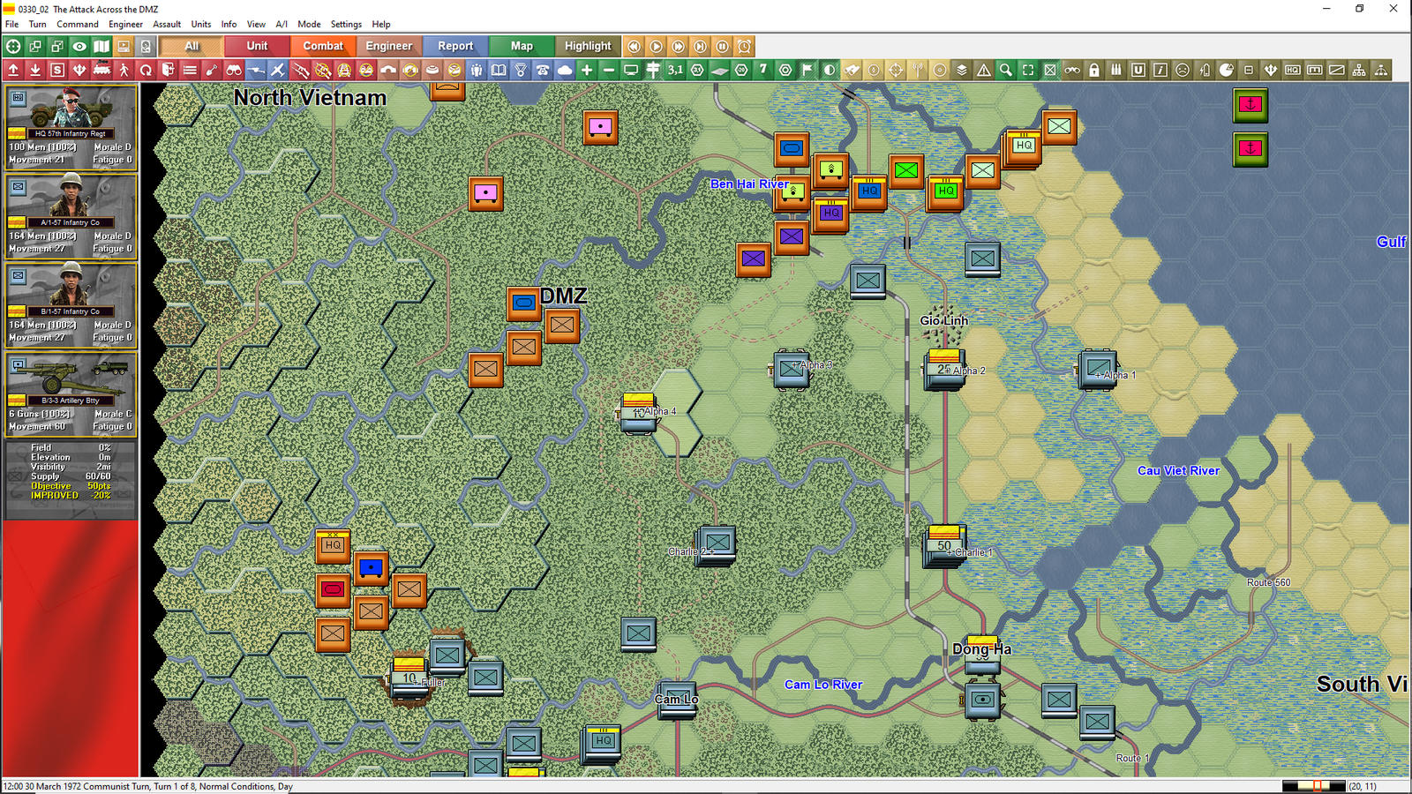Click the warning triangle icon
The width and height of the screenshot is (1412, 794).
click(984, 70)
